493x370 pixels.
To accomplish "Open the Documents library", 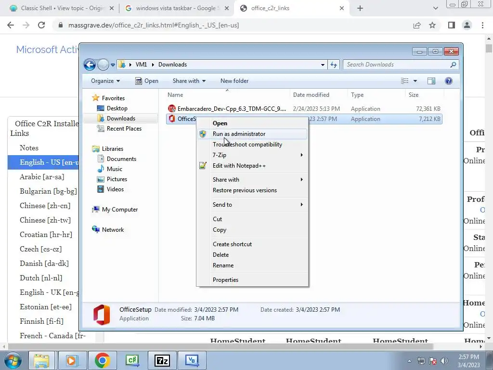I will [117, 159].
